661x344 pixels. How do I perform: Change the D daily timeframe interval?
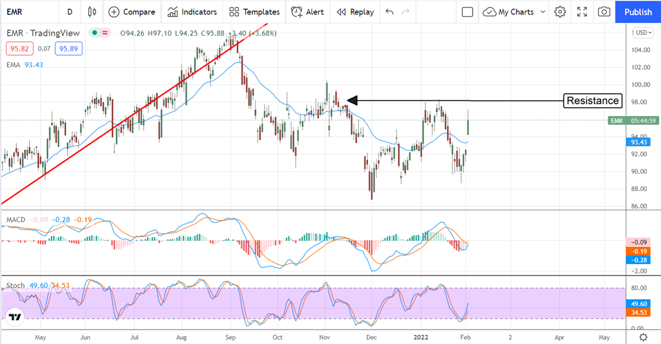(x=69, y=12)
